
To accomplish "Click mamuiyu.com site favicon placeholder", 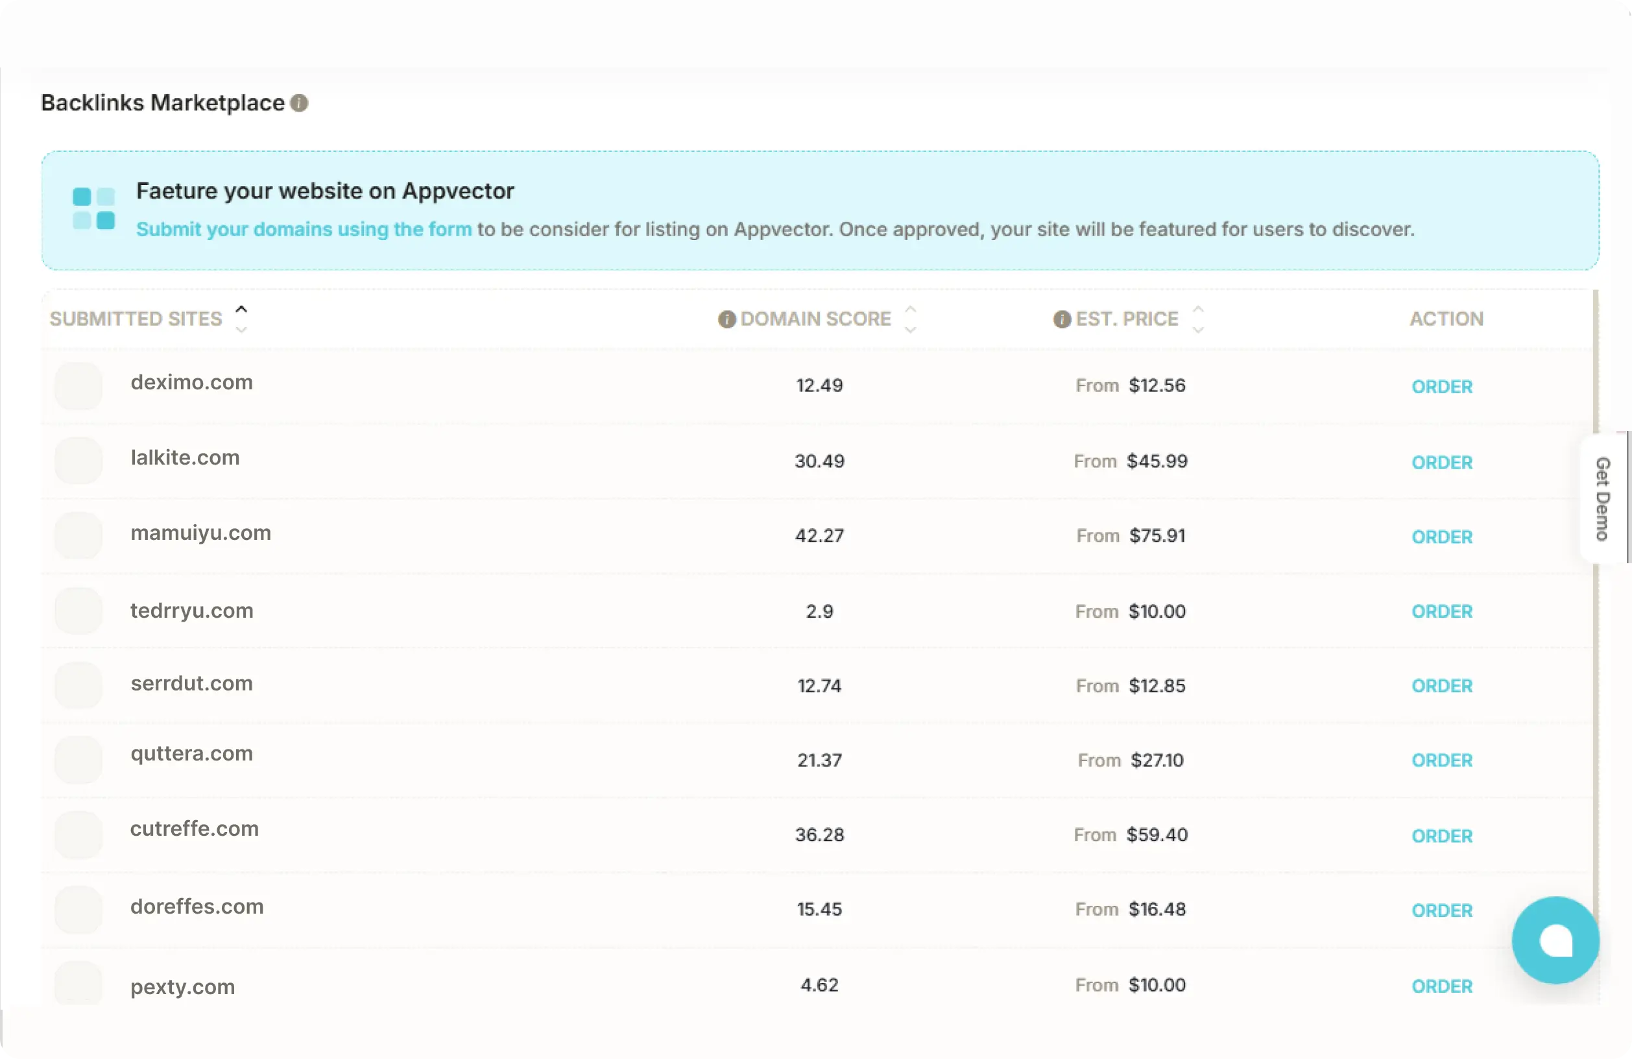I will [79, 536].
